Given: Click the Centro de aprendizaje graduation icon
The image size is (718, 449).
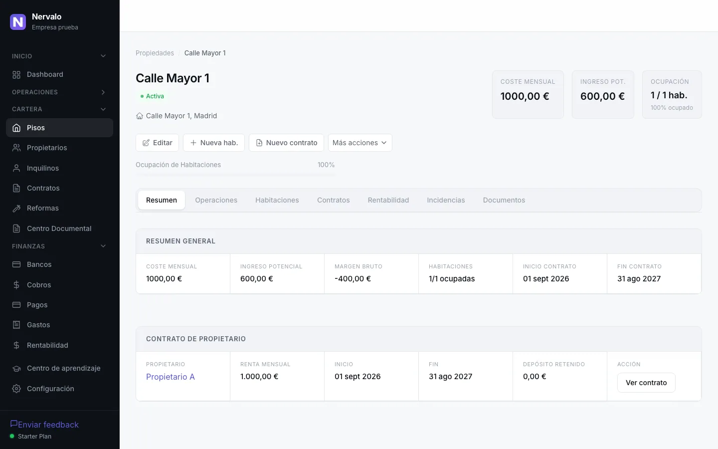Looking at the screenshot, I should [x=16, y=368].
